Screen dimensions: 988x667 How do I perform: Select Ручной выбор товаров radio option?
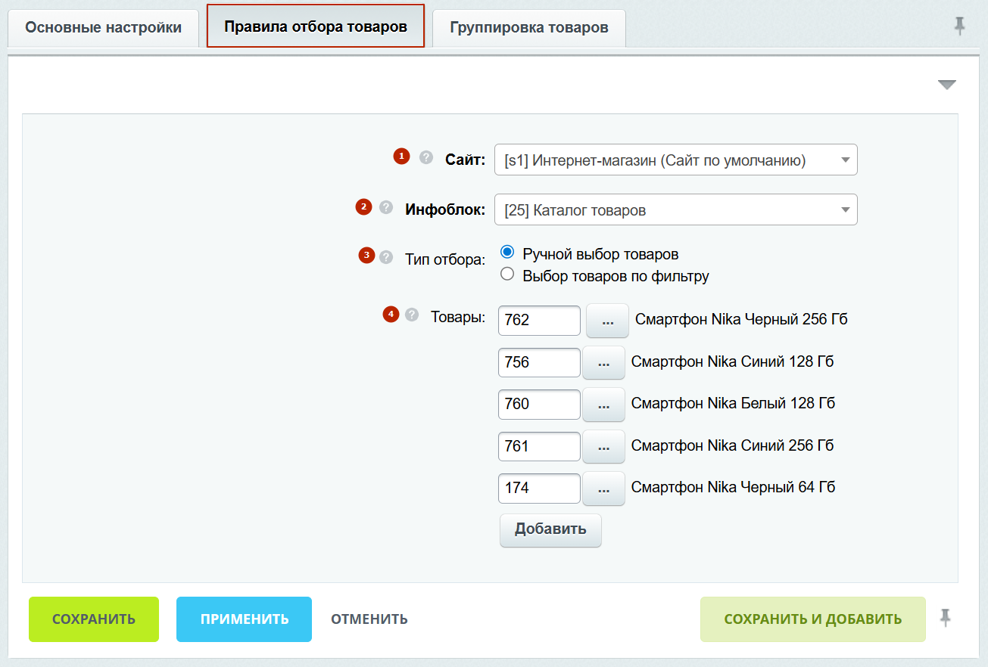coord(508,253)
